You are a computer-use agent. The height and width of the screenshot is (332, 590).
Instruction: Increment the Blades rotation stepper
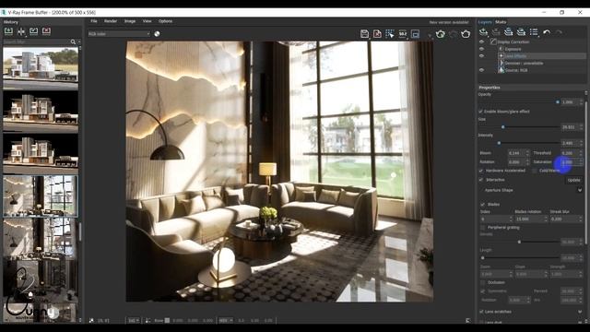tap(546, 218)
